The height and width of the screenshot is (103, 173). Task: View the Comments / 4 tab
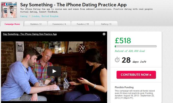pyautogui.click(x=59, y=24)
